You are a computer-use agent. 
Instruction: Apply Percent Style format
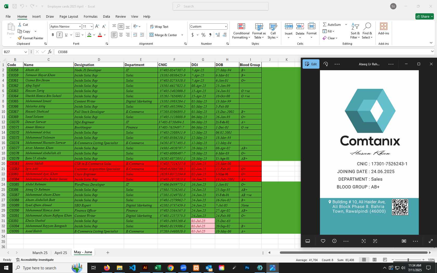pos(203,35)
